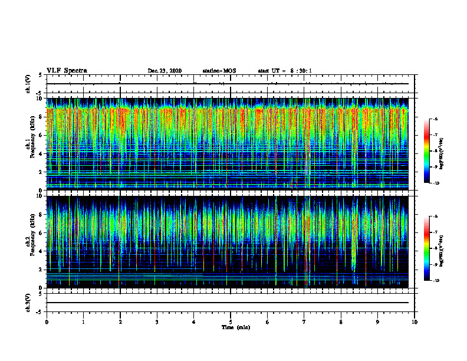Click the 'ch.3(V)' waveform axis label
Viewport: 467px width, 361px height.
point(28,303)
